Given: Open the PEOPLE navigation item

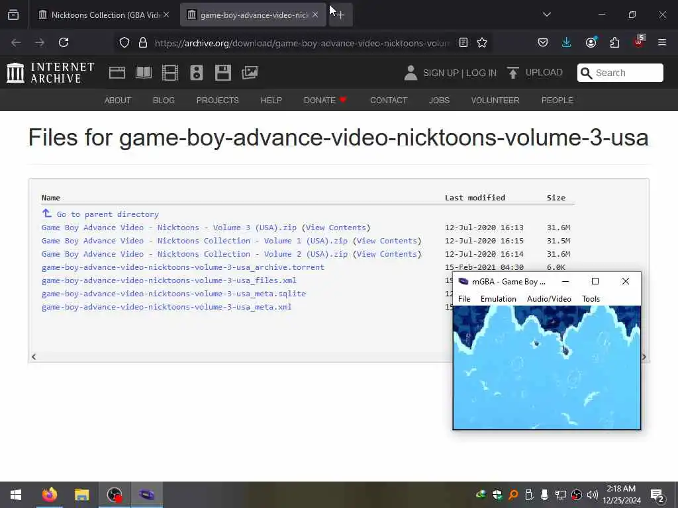Looking at the screenshot, I should click(x=557, y=101).
